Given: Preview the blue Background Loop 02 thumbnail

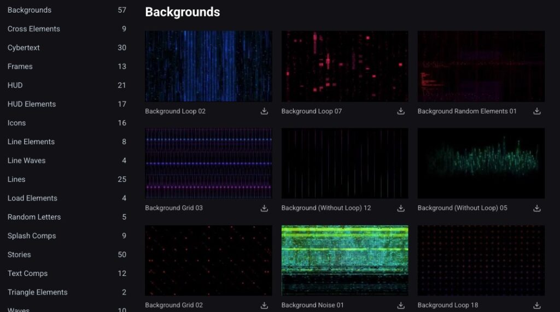Looking at the screenshot, I should click(208, 66).
